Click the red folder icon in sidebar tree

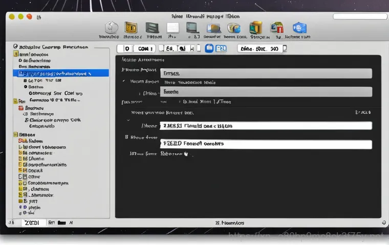point(21,108)
